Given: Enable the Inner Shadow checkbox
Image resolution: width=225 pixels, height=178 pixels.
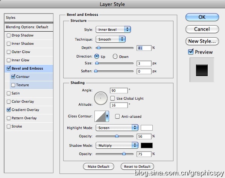Looking at the screenshot, I should coord(9,44).
